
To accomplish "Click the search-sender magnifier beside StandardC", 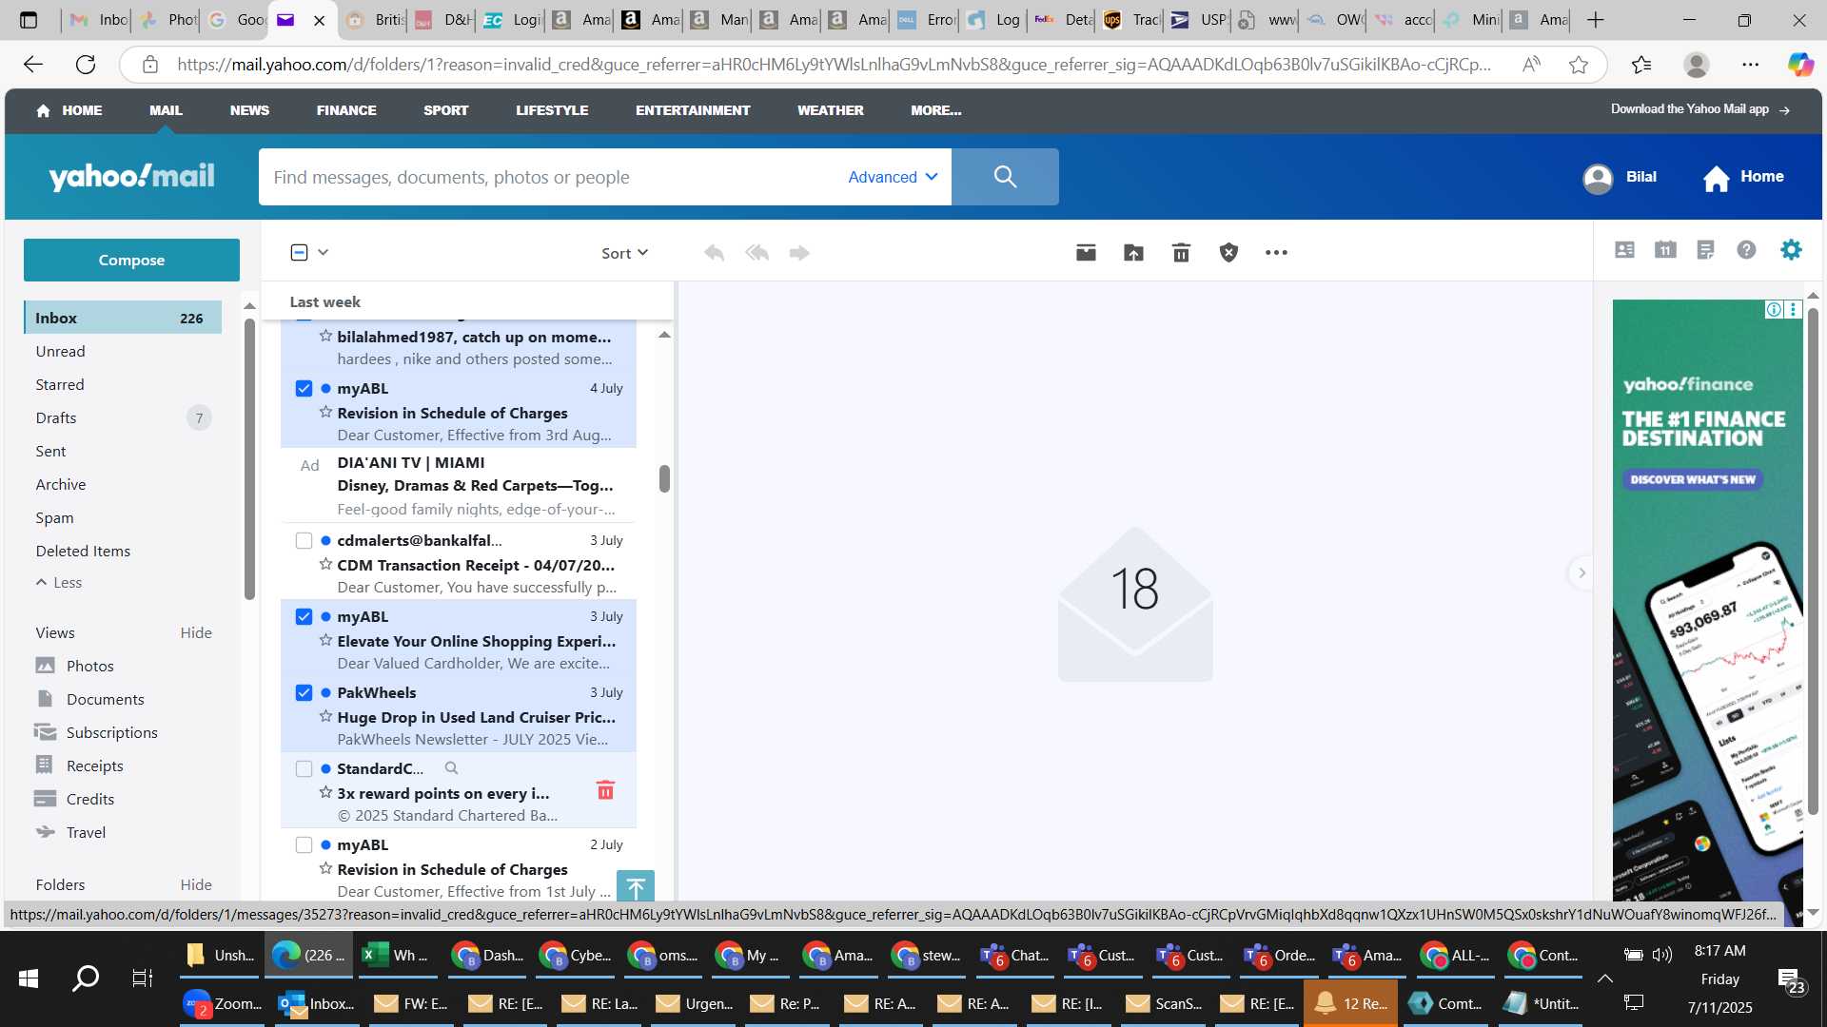I will click(x=451, y=768).
